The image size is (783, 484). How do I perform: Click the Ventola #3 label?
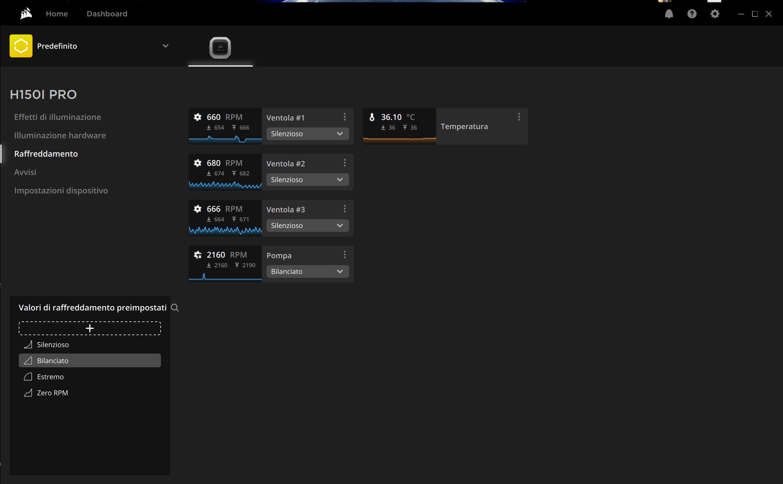286,210
